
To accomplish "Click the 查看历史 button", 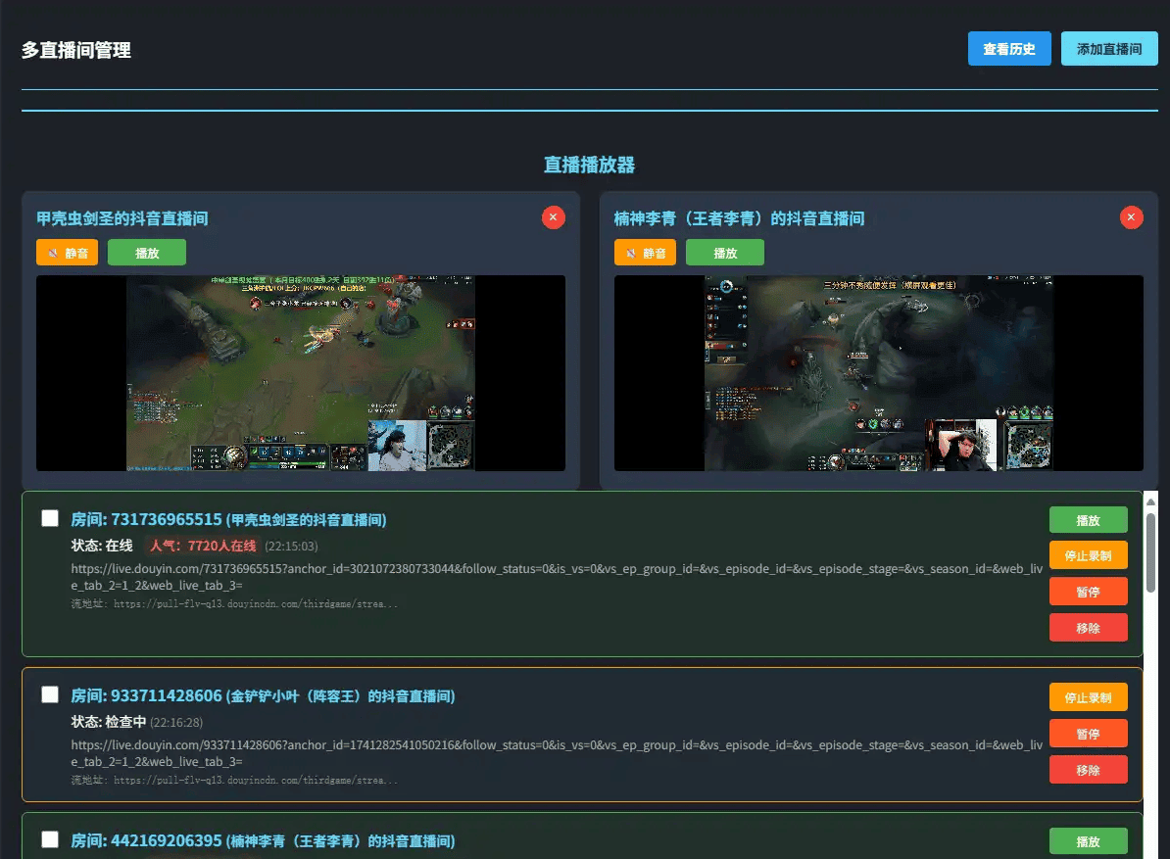I will click(1009, 49).
